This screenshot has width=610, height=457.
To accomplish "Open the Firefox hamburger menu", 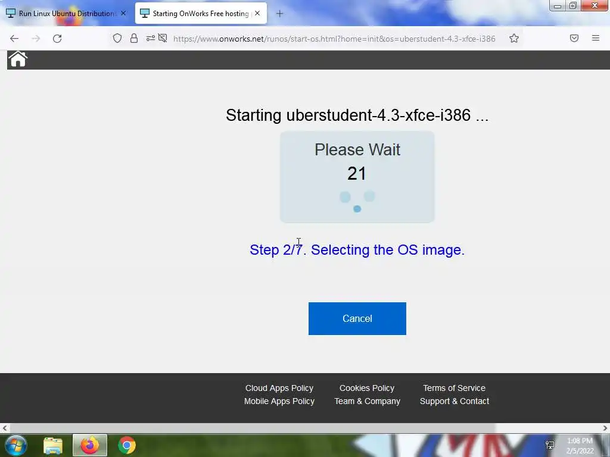I will point(596,38).
